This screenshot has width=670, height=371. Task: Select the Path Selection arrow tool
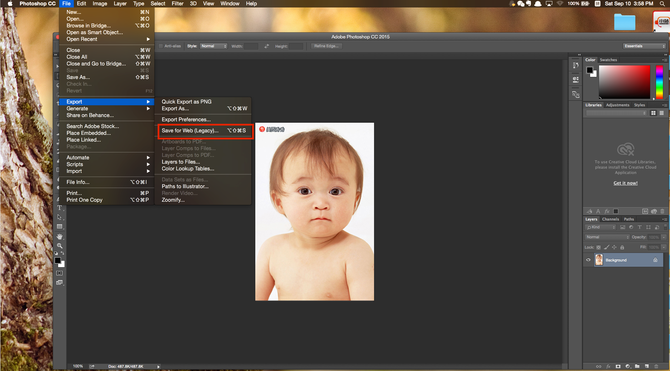pos(60,217)
